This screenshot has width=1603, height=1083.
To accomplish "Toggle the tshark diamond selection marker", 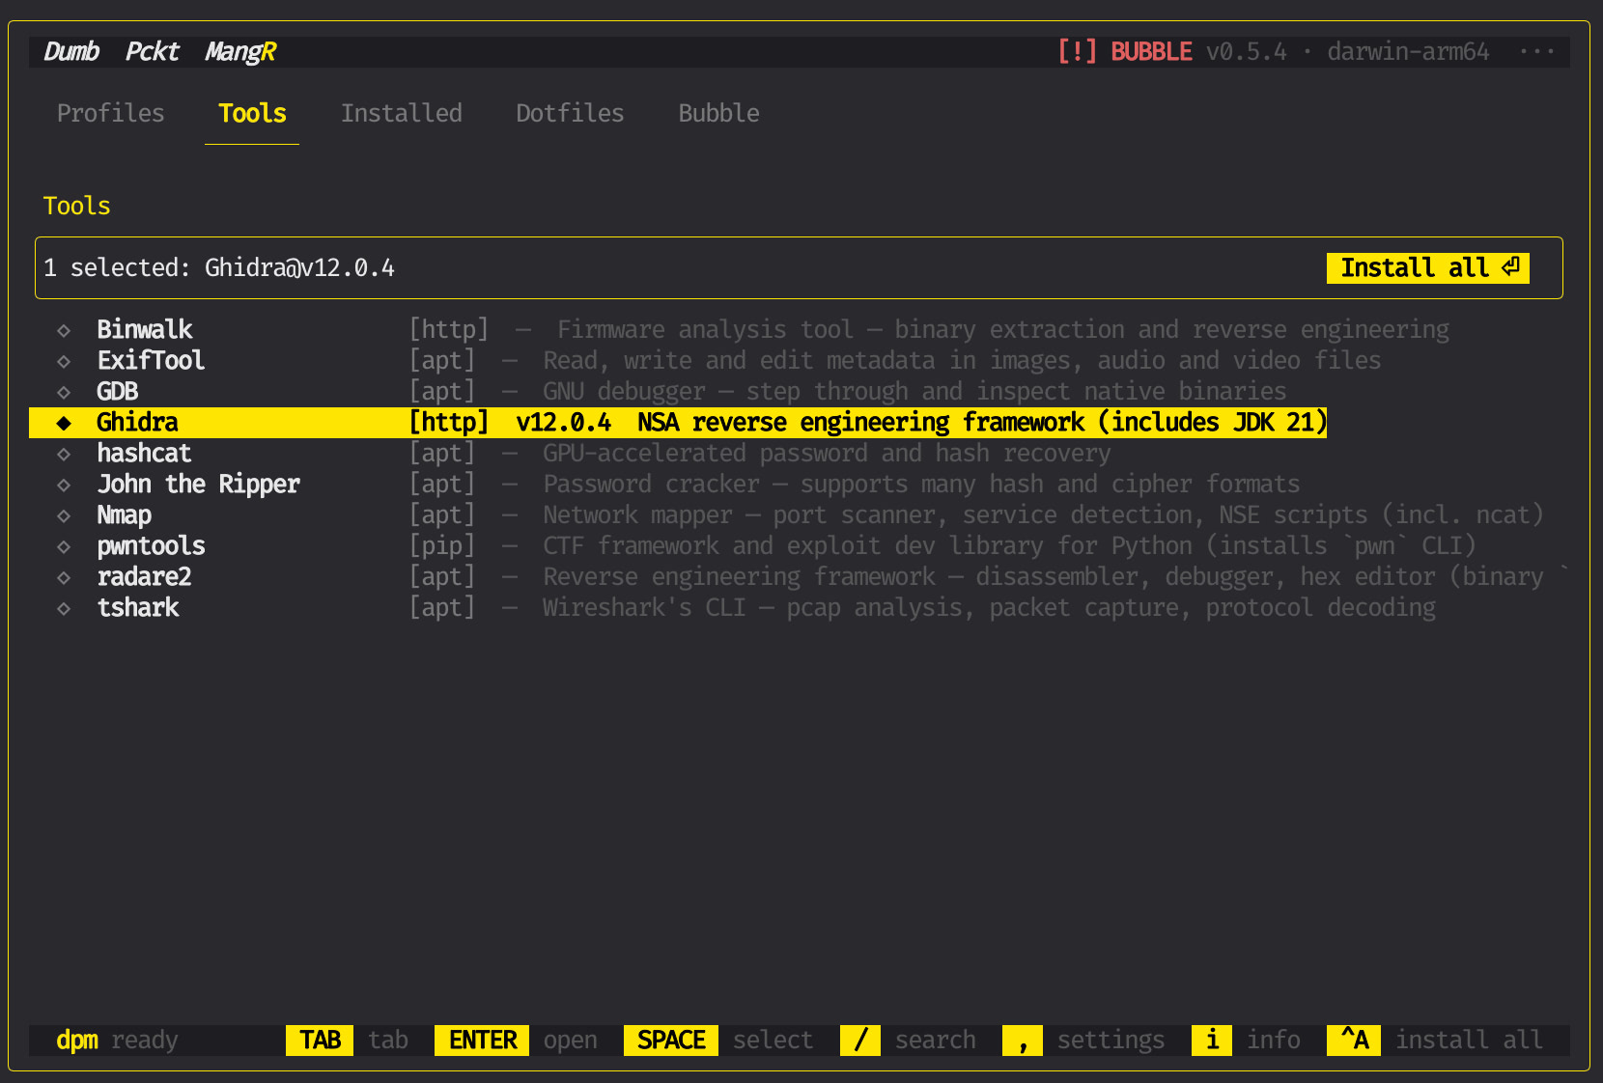I will pos(64,608).
